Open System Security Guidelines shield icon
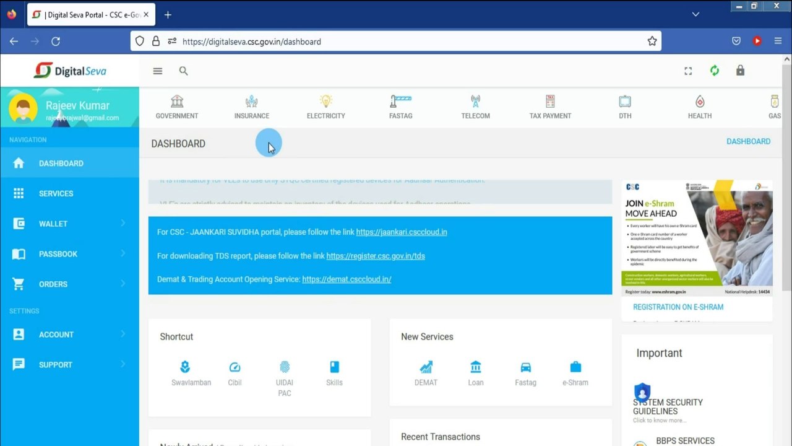Screen dimensions: 792x446 point(642,391)
